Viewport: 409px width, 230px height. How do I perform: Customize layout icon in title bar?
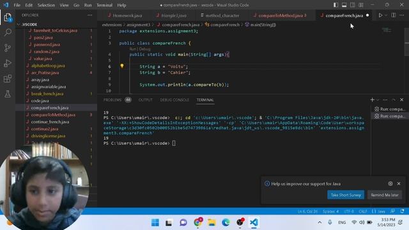pyautogui.click(x=361, y=5)
